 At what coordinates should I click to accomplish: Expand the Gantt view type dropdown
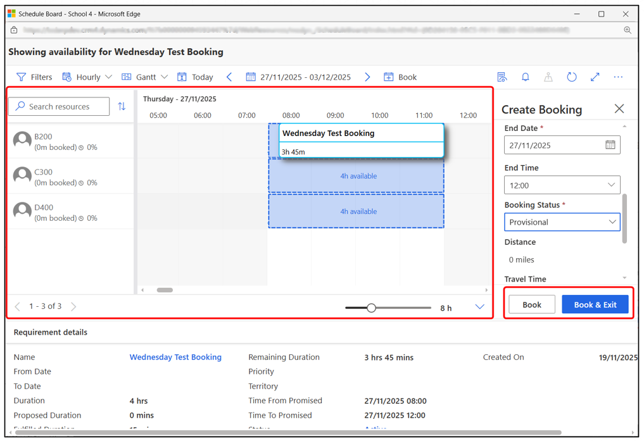pos(145,77)
